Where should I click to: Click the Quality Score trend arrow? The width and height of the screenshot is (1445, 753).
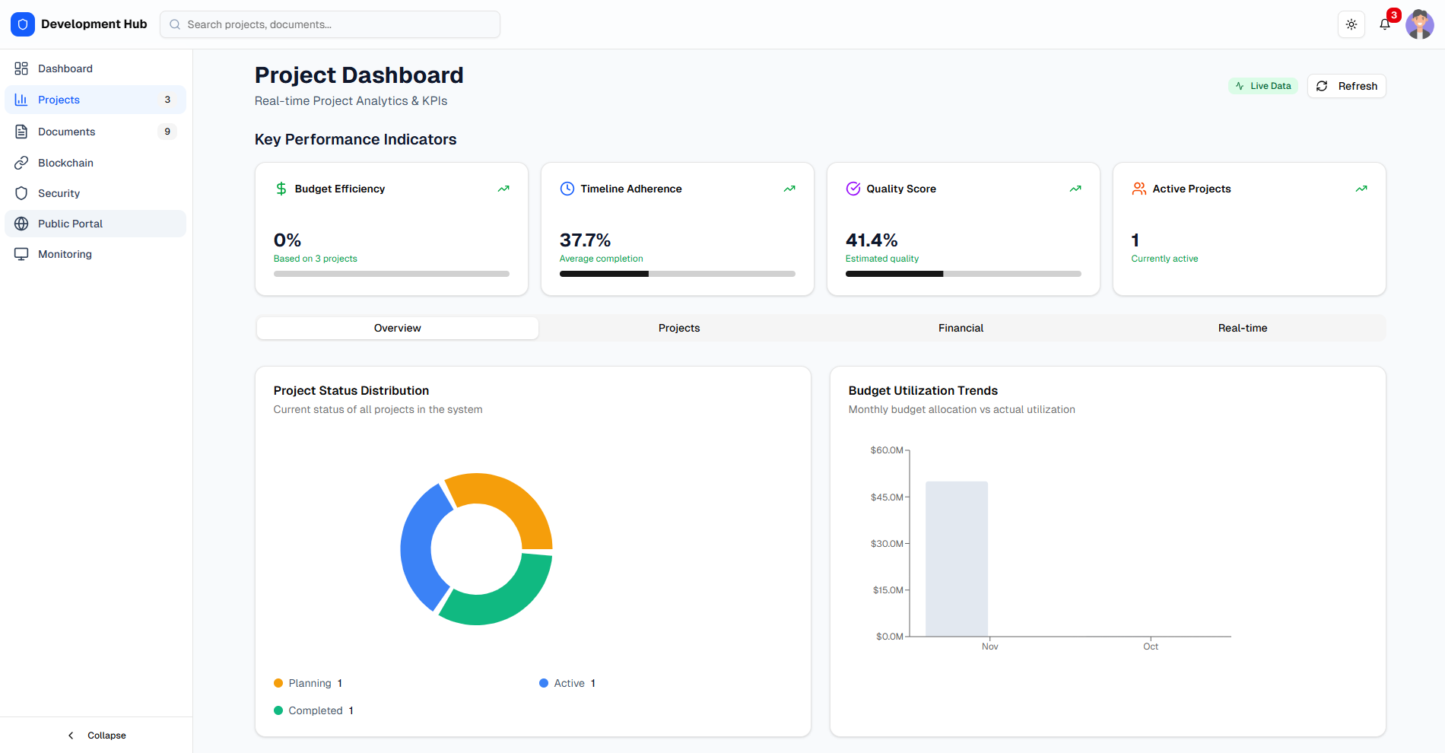[x=1075, y=188]
